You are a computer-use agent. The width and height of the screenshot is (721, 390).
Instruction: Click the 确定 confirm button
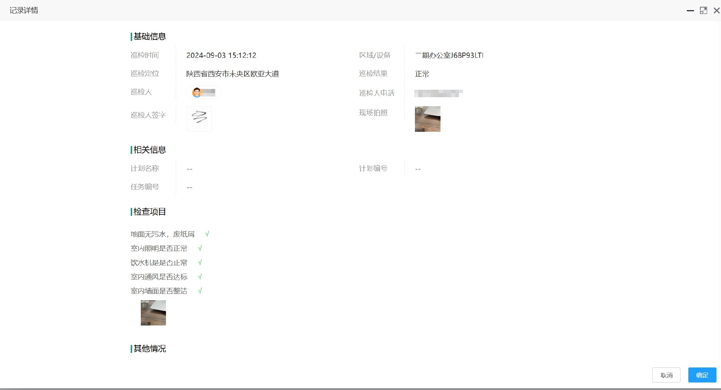(702, 375)
